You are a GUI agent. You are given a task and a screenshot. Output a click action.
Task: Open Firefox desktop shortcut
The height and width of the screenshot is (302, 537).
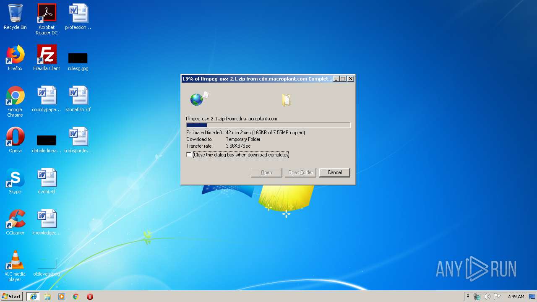15,58
